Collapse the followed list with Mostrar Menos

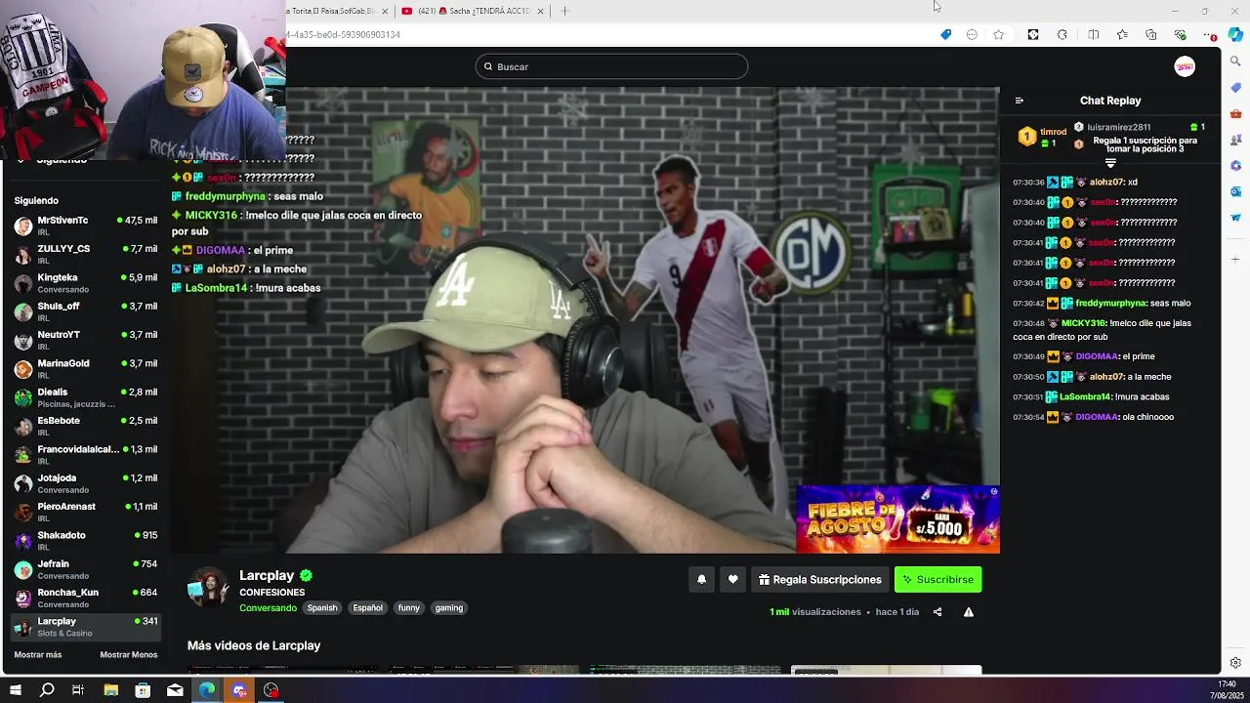129,654
